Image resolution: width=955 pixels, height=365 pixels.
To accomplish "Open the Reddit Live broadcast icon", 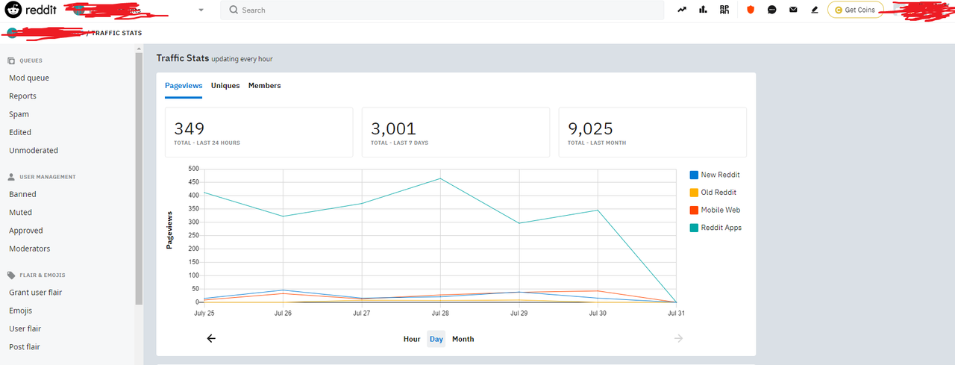I will tap(724, 10).
